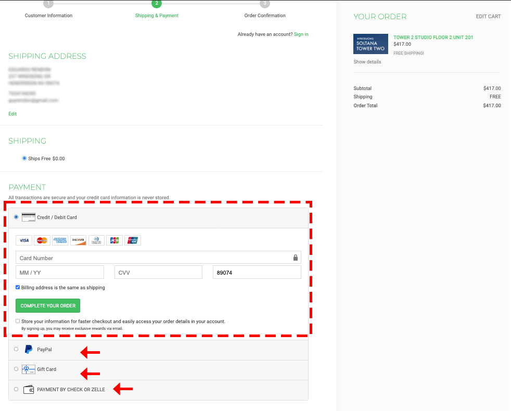Select the Credit / Debit Card radio button
The width and height of the screenshot is (511, 411).
point(16,217)
